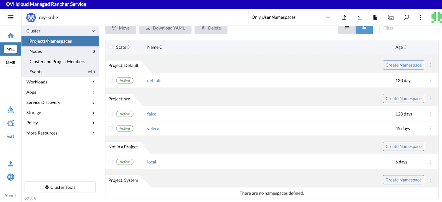Select the Home icon in the sidebar

[x=10, y=36]
